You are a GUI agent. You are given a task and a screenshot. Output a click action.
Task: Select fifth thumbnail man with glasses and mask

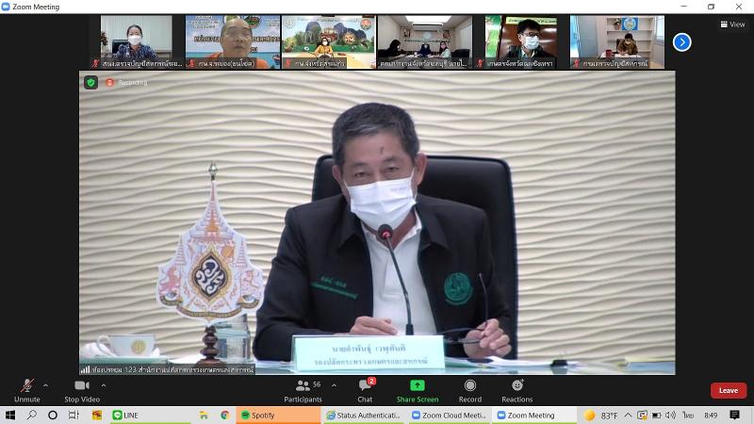point(521,41)
